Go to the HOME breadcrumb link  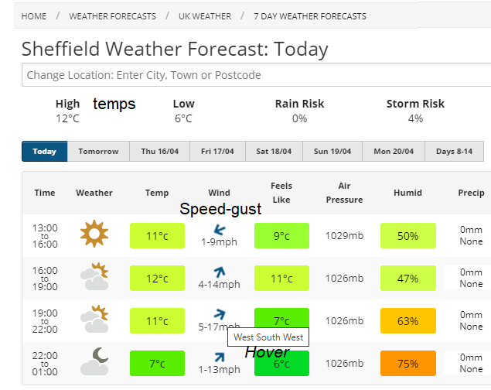(34, 16)
